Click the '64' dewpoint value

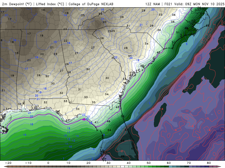click(x=102, y=151)
